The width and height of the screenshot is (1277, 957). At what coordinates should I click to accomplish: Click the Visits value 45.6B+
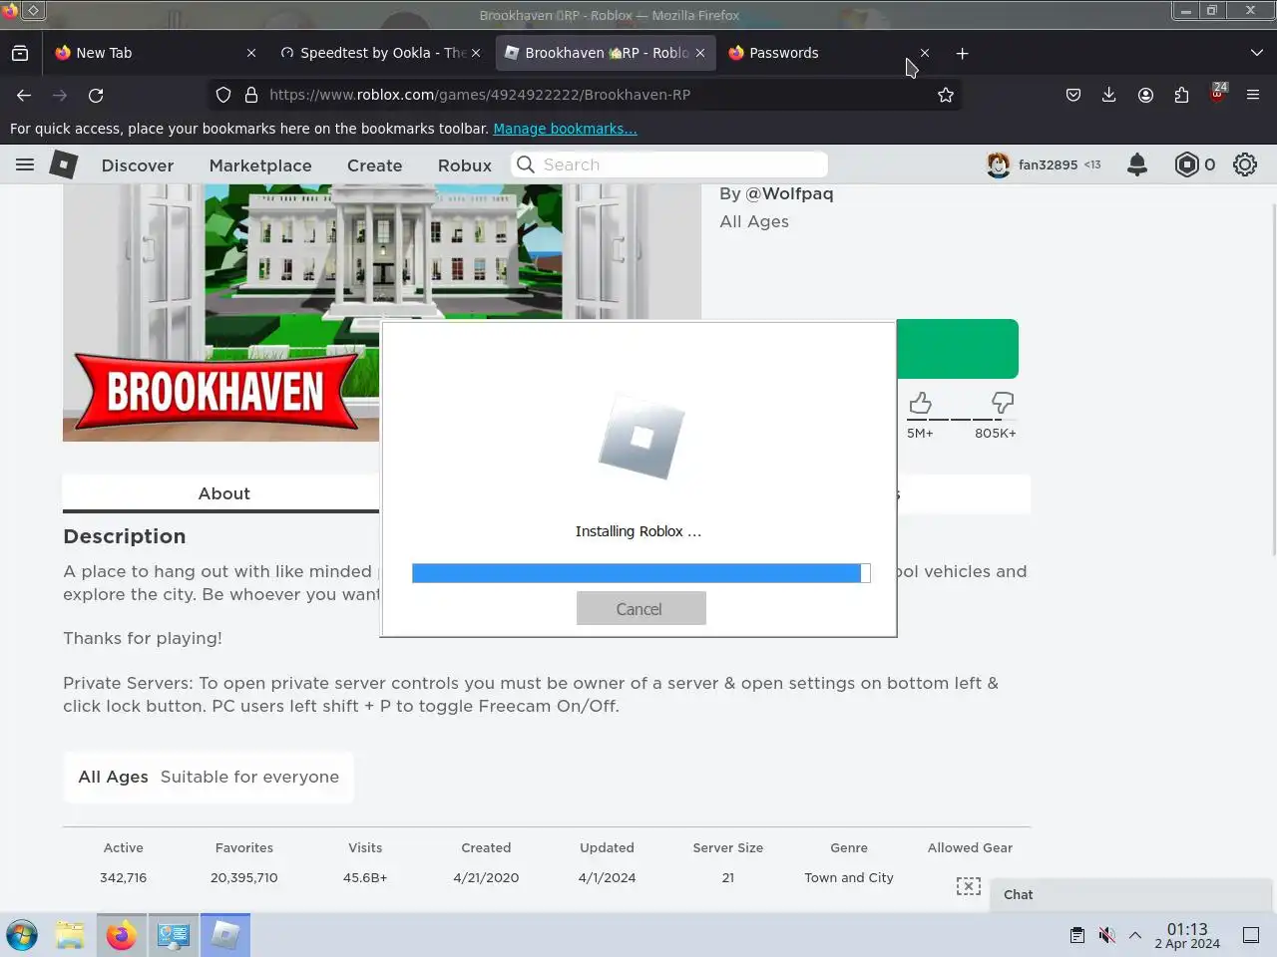click(365, 877)
